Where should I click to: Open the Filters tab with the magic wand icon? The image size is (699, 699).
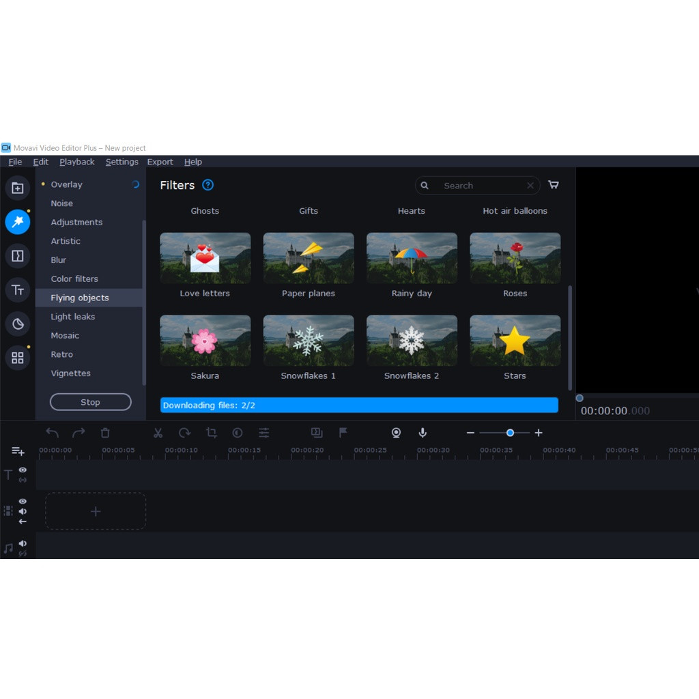click(18, 222)
